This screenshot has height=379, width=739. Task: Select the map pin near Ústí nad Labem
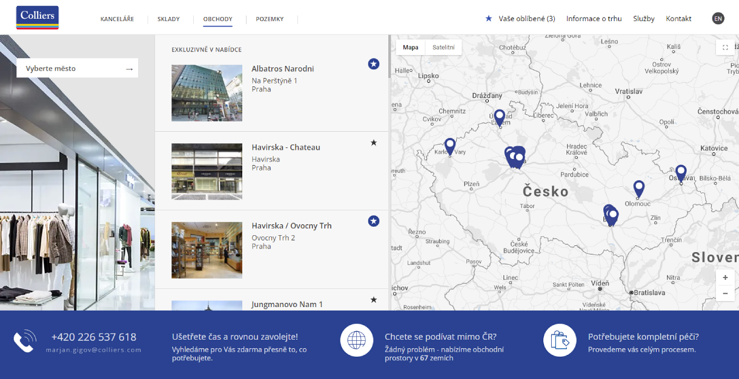(x=499, y=117)
